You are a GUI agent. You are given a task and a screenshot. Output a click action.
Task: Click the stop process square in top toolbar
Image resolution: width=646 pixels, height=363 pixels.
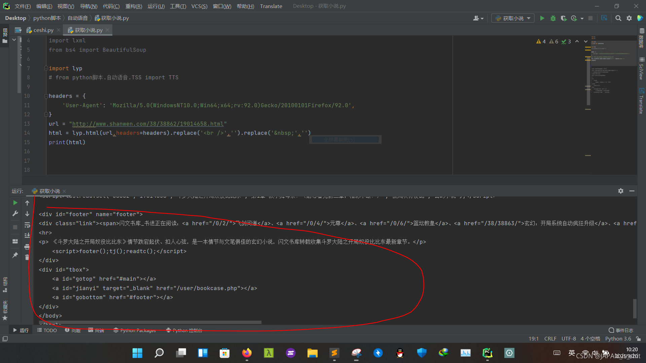point(590,18)
